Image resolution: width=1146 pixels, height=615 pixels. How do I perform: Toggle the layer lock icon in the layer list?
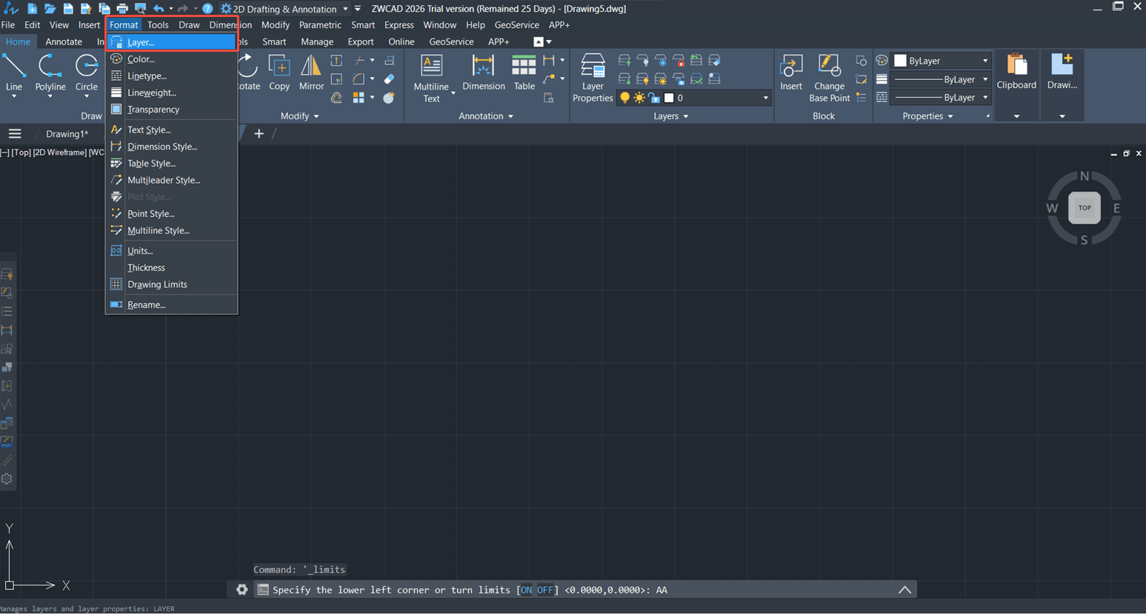pos(653,98)
